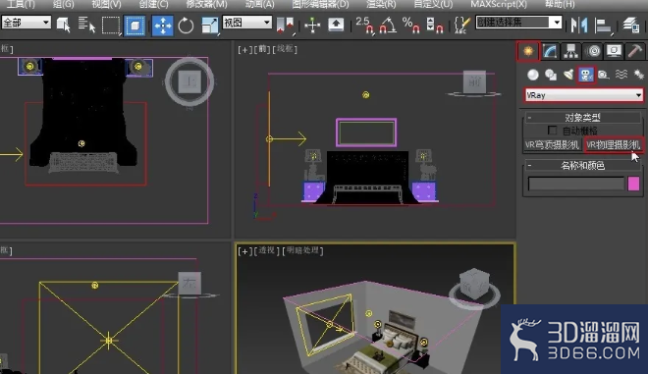Switch to the Hierarchy panel tab
This screenshot has width=648, height=374.
571,51
